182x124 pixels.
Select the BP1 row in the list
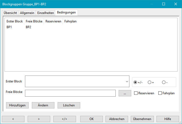click(x=9, y=27)
